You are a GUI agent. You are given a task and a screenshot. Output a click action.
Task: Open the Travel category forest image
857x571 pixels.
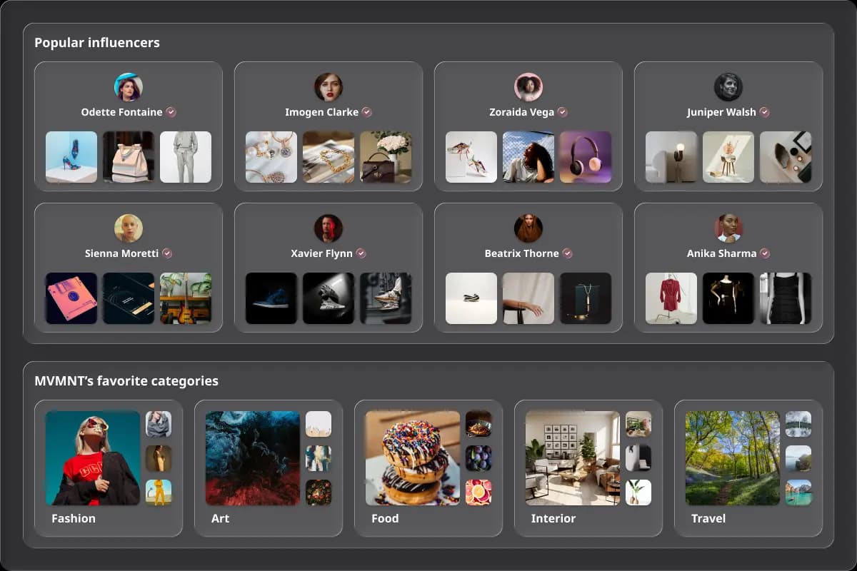point(733,458)
